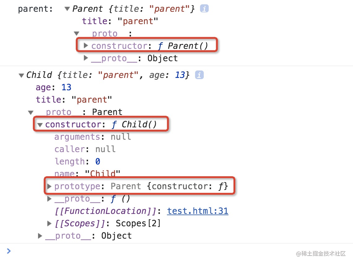Viewport: 353px width, 264px height.
Task: Expand bottom __proto__: Object entry
Action: [40, 236]
